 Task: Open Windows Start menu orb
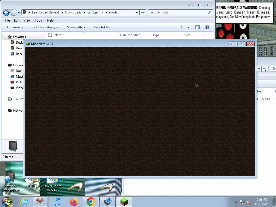(x=7, y=202)
